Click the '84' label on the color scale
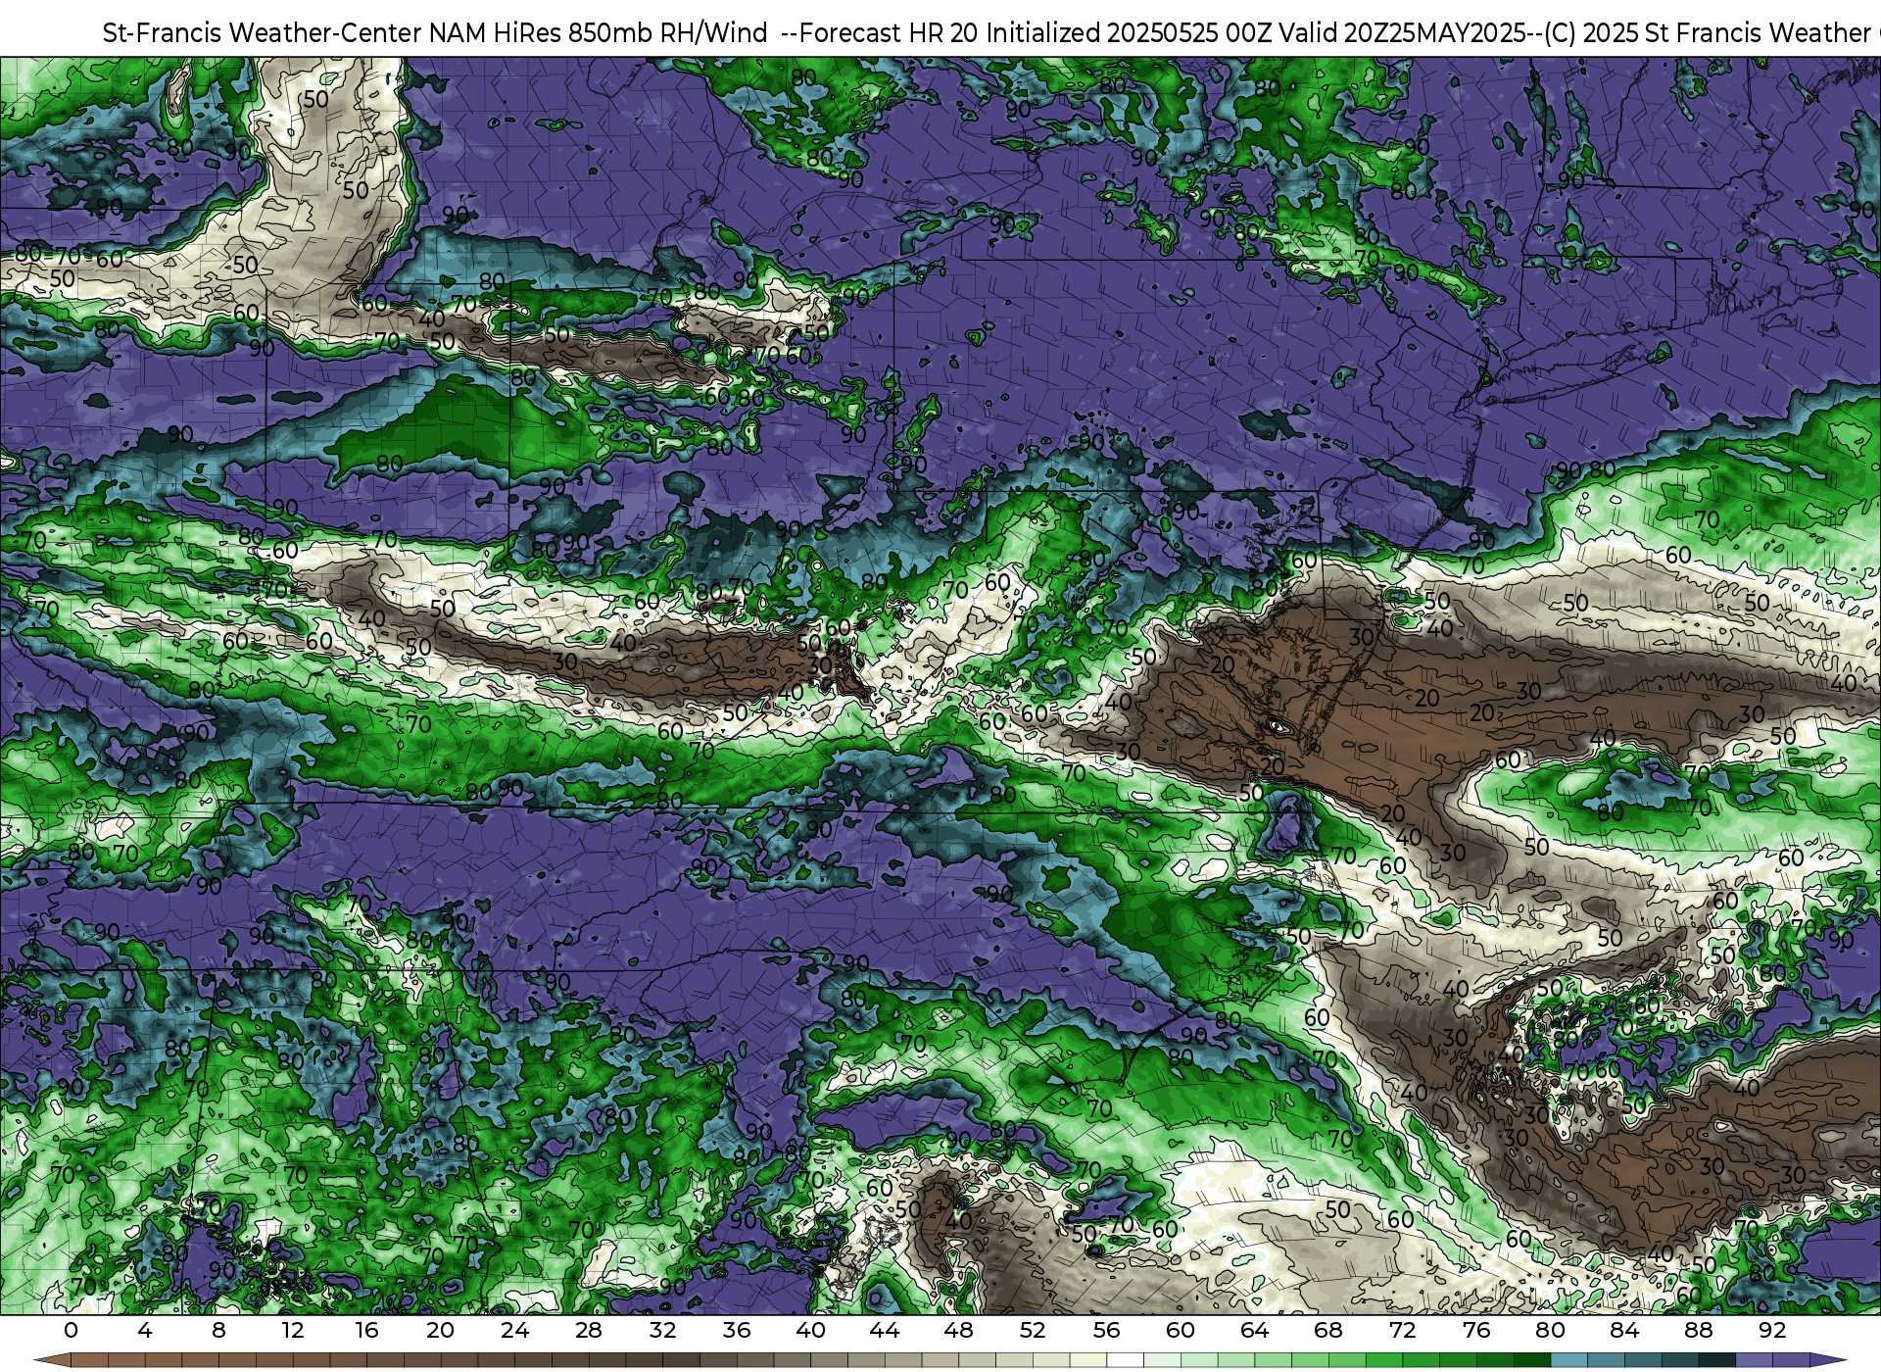 (x=1624, y=1330)
